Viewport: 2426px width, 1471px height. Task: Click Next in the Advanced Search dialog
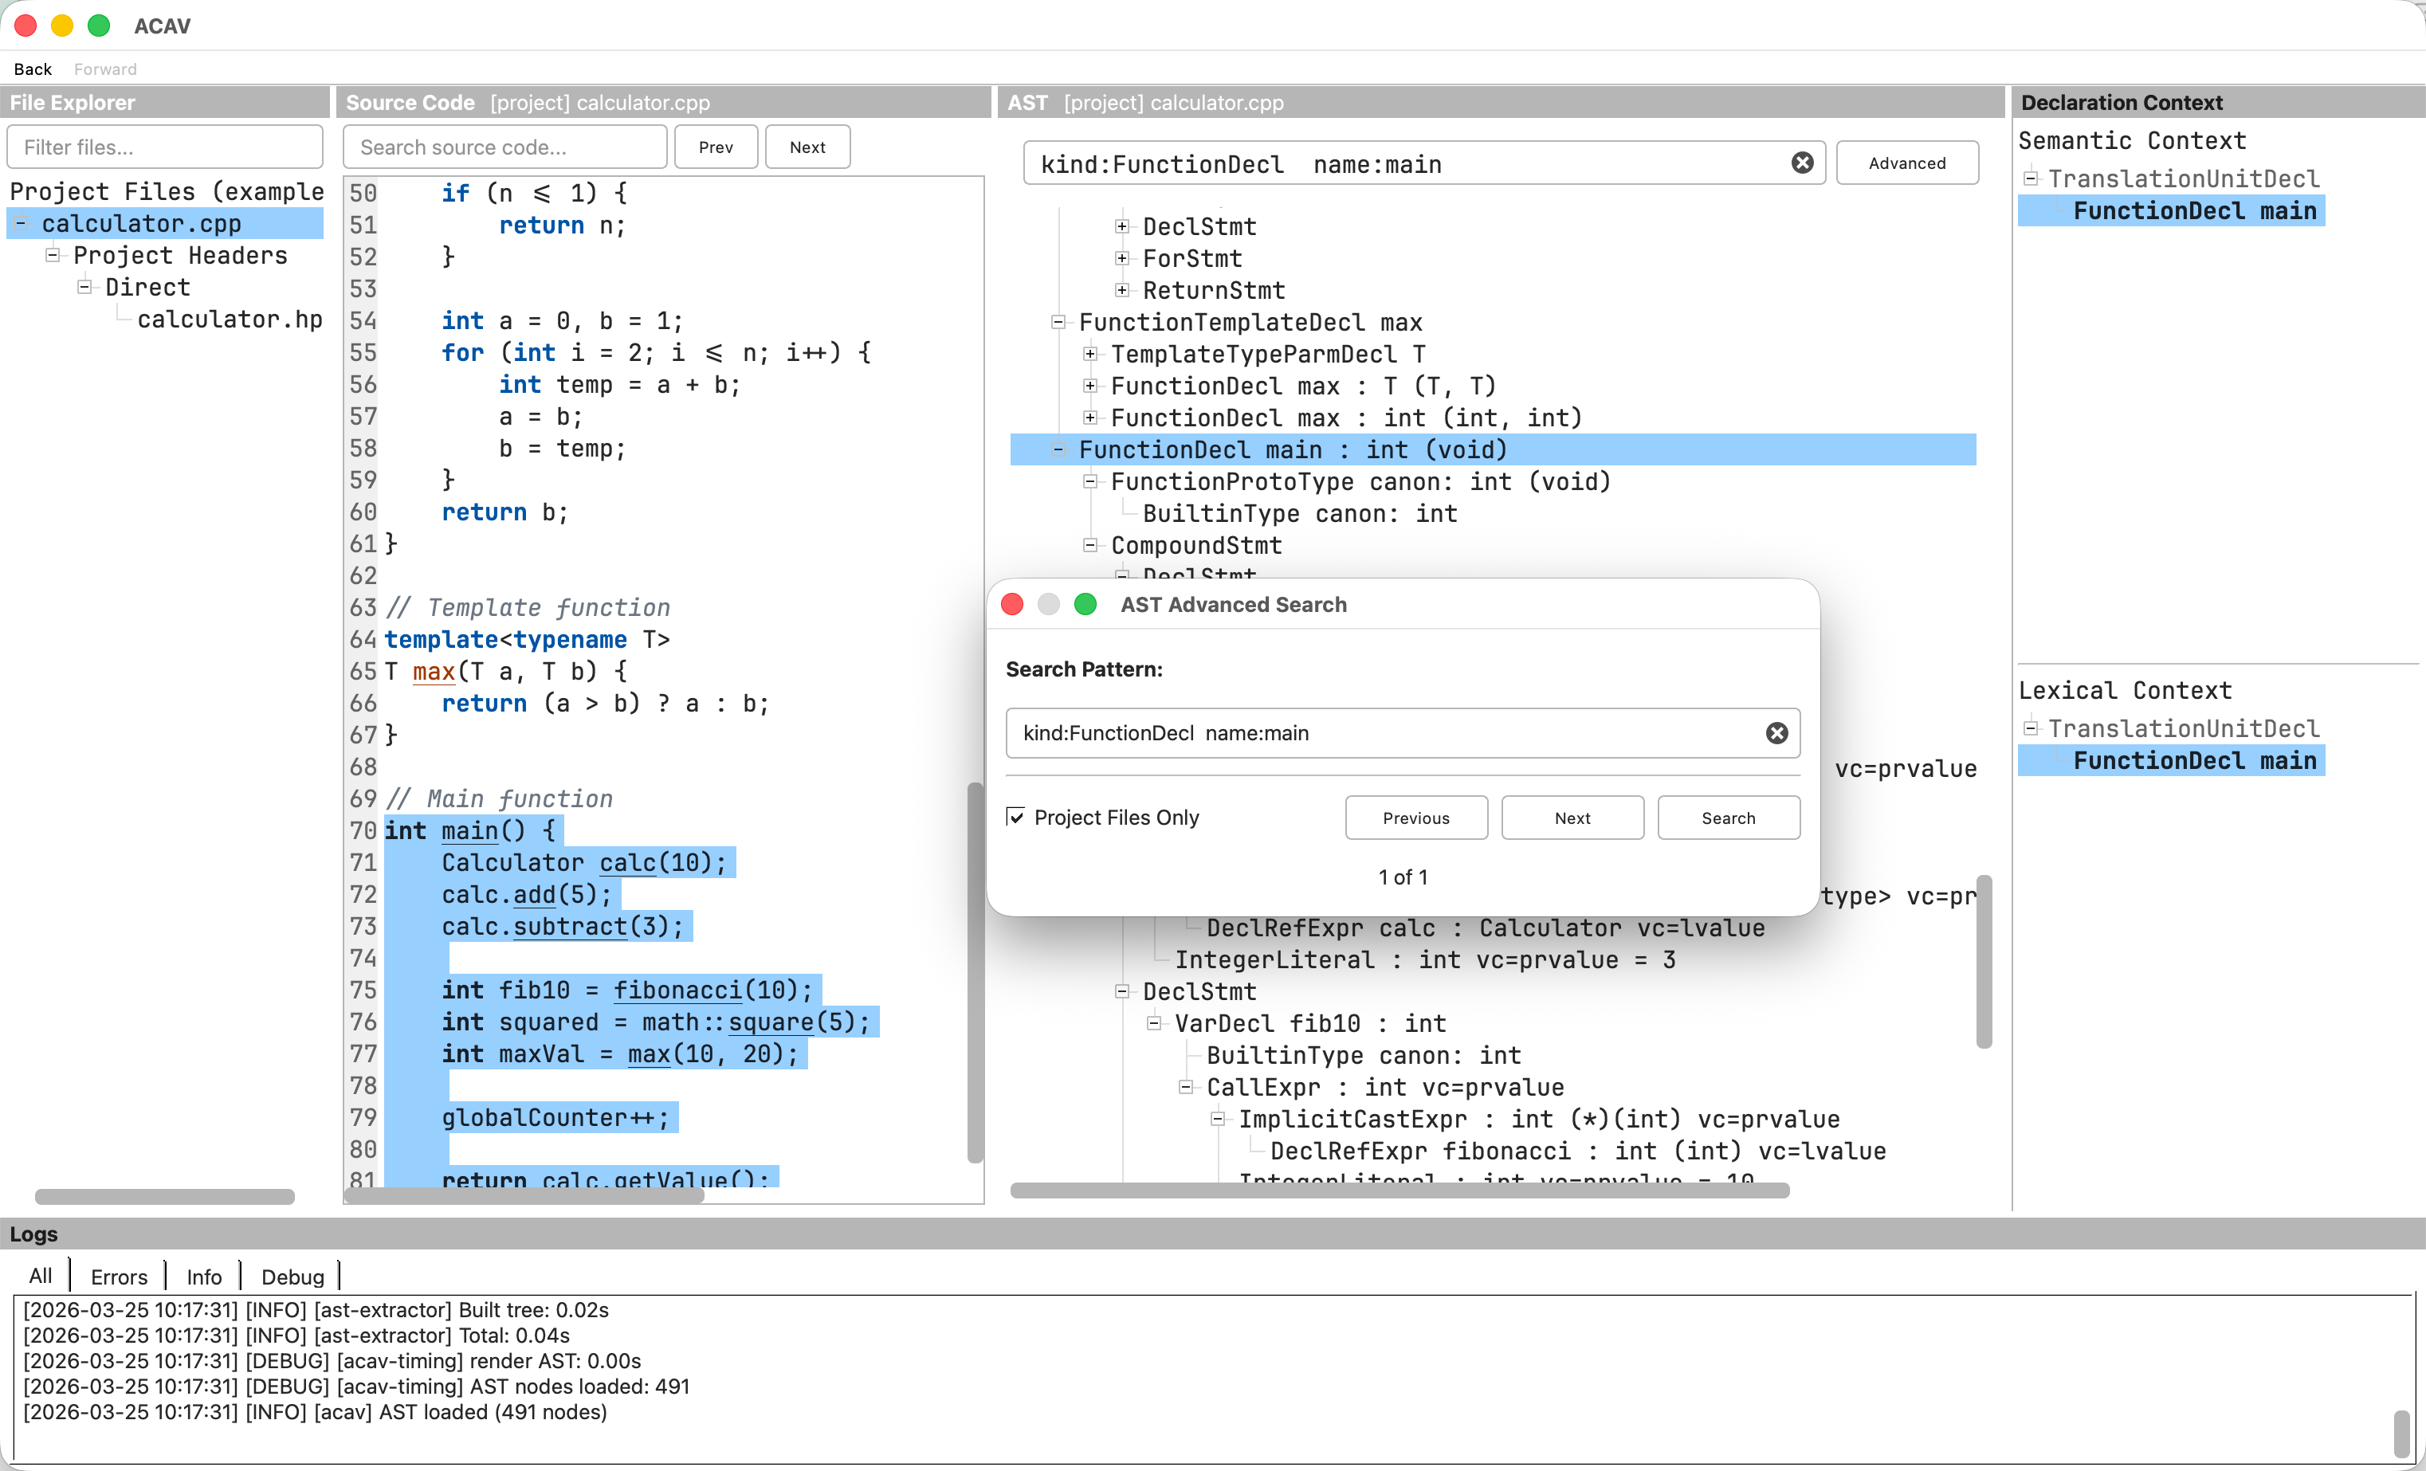click(1572, 818)
